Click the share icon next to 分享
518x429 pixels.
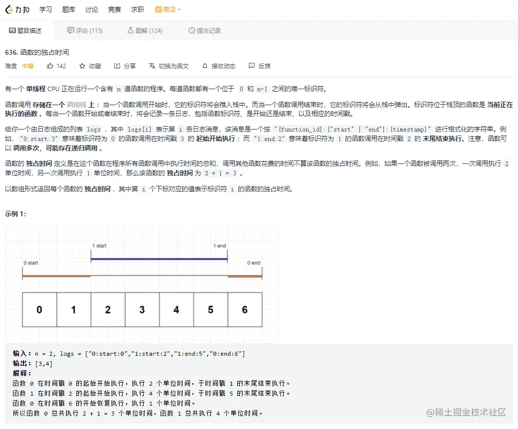click(x=117, y=66)
